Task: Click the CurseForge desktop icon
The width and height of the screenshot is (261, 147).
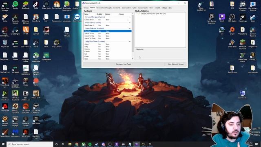Action: pyautogui.click(x=243, y=18)
